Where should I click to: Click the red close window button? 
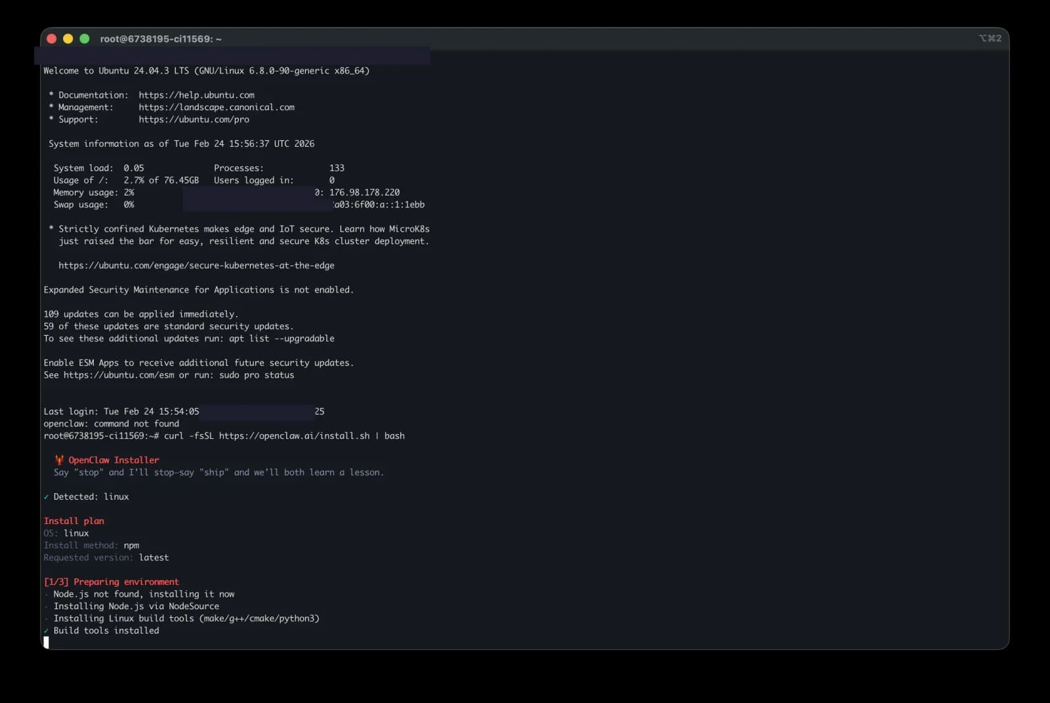pos(52,39)
